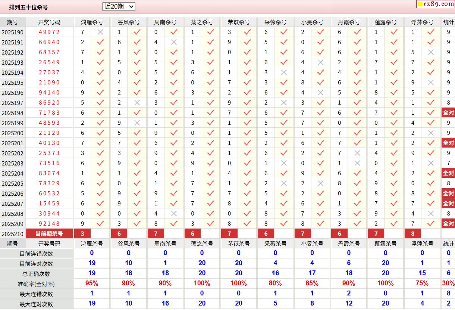Click the 总正确次数 row label

(x=36, y=274)
